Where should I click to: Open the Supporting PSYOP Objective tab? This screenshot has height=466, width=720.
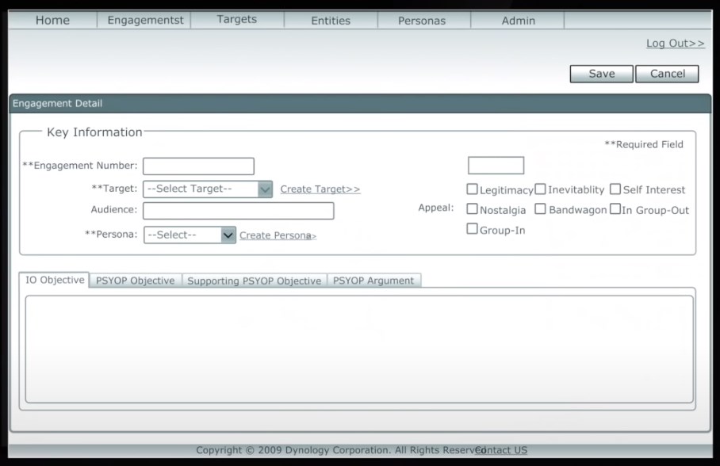click(255, 281)
